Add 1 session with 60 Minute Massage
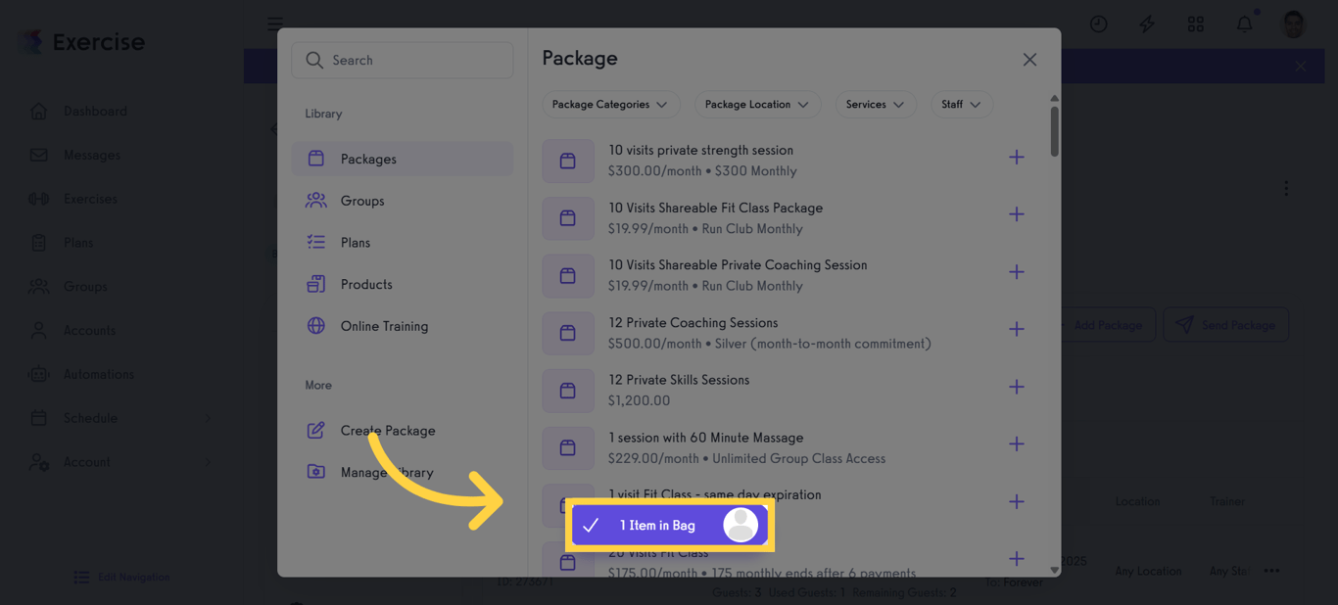Viewport: 1338px width, 605px height. [1016, 444]
